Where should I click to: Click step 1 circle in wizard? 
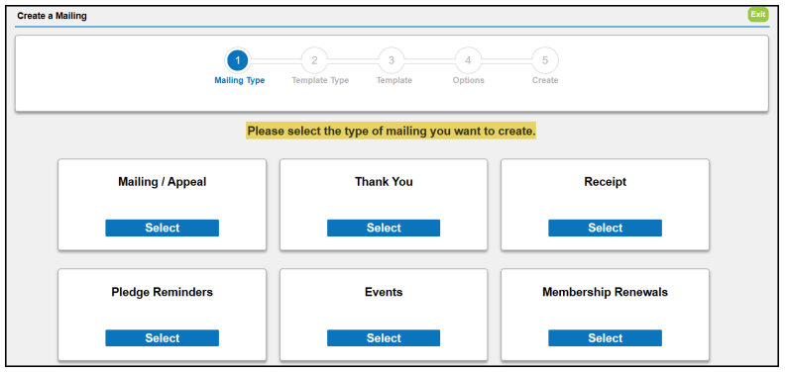238,60
